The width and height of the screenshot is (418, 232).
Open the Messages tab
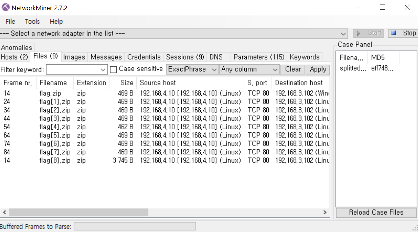[106, 57]
